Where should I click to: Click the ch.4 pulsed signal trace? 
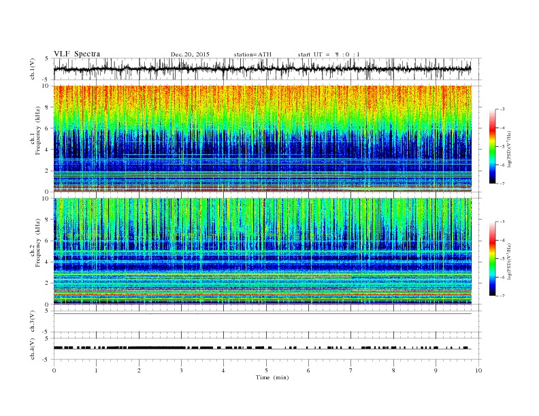pos(263,348)
